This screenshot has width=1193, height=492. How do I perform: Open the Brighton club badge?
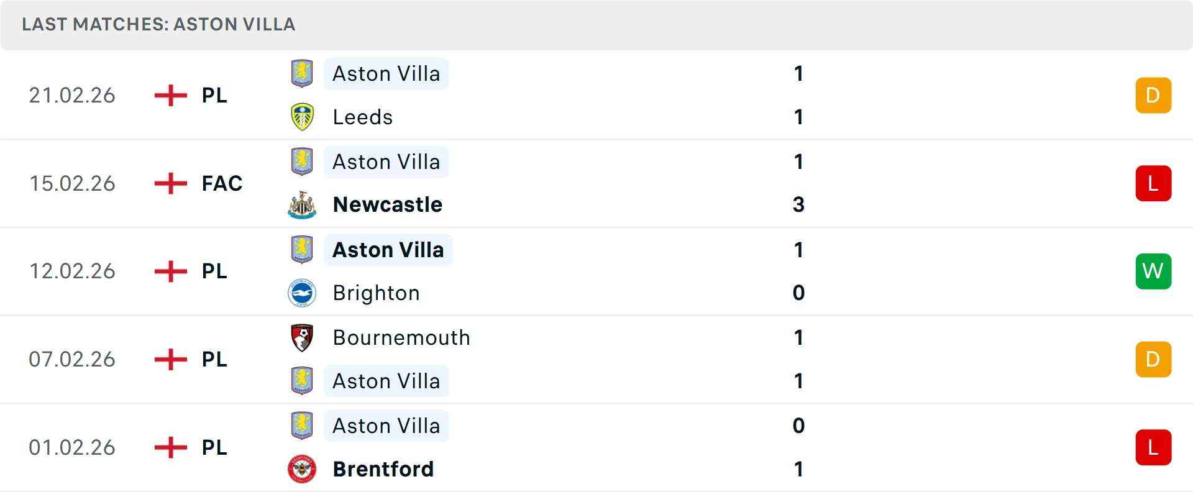pos(302,293)
